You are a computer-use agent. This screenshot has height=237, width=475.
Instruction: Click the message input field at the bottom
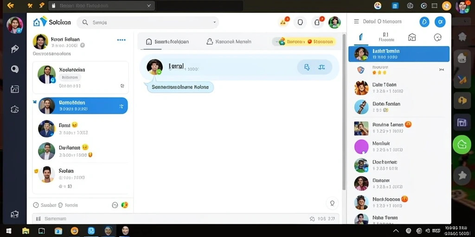pyautogui.click(x=186, y=218)
